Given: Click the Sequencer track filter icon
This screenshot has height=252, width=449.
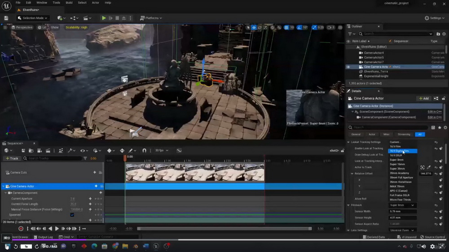Looking at the screenshot, I should click(x=85, y=158).
